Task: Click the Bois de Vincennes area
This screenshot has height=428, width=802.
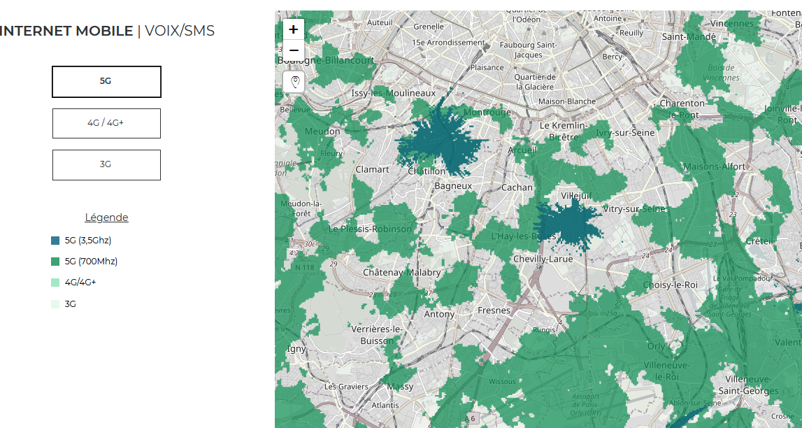Action: click(721, 73)
